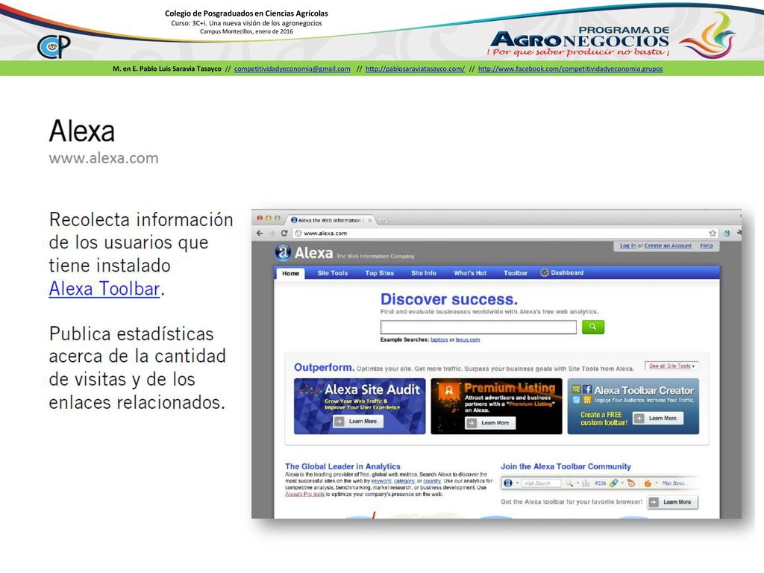Click the site search input box

tap(478, 327)
